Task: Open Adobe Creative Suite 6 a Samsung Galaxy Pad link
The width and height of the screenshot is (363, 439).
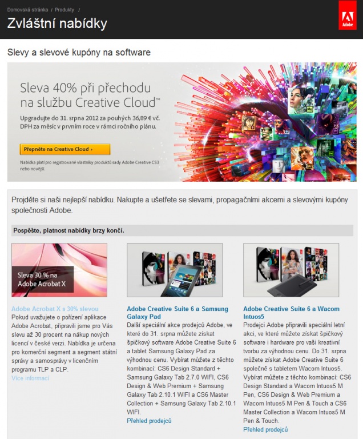Action: pos(178,313)
